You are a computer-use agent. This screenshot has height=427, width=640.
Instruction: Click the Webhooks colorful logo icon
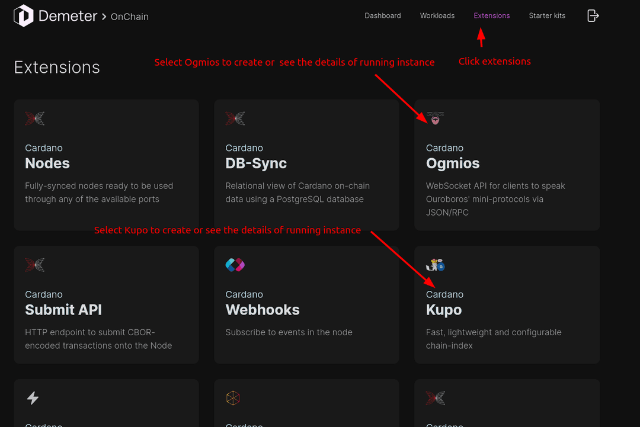[x=235, y=265]
